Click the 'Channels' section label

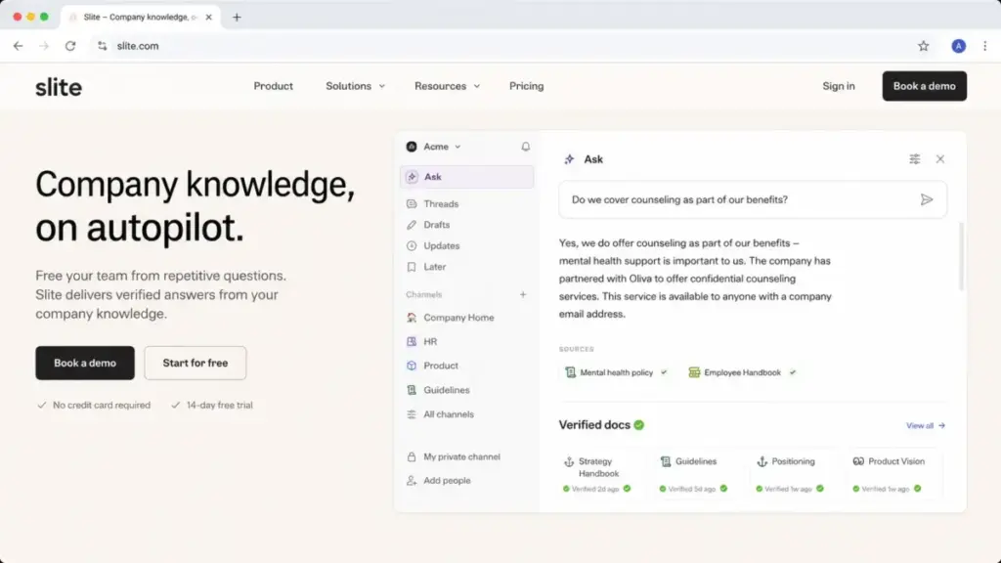424,294
